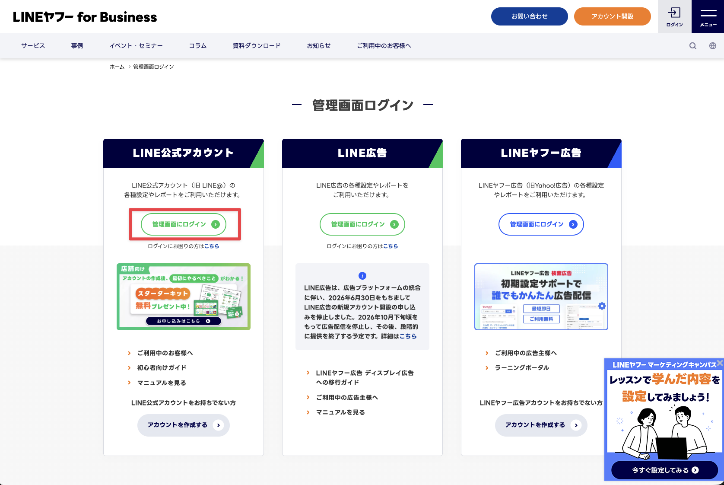This screenshot has height=485, width=724.
Task: Click アカウントを作成する under LINE公式アカウント
Action: click(x=184, y=425)
